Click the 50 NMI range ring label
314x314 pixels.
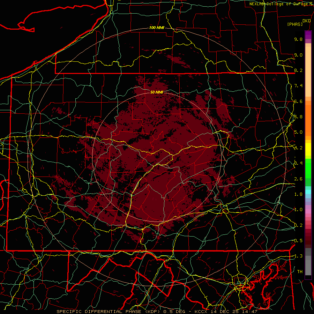(157, 92)
